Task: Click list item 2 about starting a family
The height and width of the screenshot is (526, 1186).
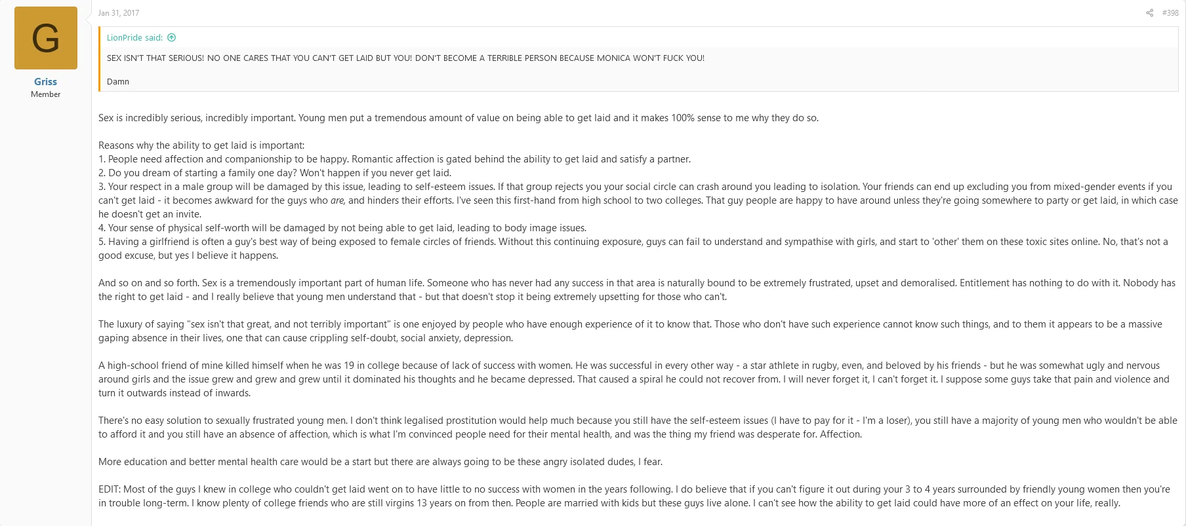Action: pos(275,173)
